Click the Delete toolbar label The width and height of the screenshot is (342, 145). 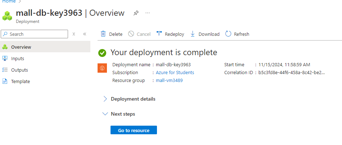tap(116, 34)
